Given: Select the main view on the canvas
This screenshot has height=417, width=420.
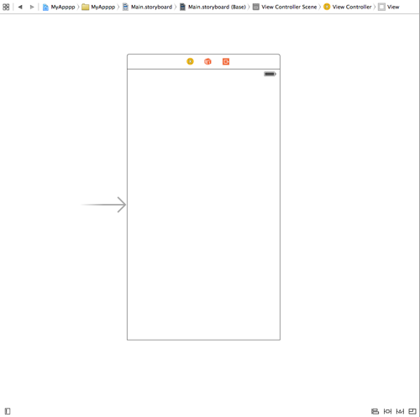Looking at the screenshot, I should coord(203,205).
